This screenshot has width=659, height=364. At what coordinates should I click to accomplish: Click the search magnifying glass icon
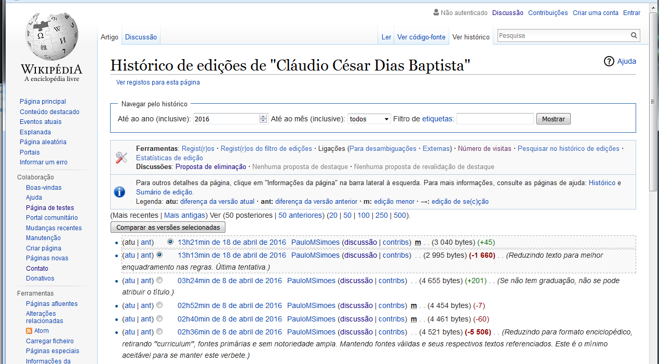click(x=634, y=36)
